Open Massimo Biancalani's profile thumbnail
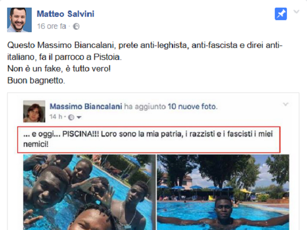The image size is (307, 230). 34,112
